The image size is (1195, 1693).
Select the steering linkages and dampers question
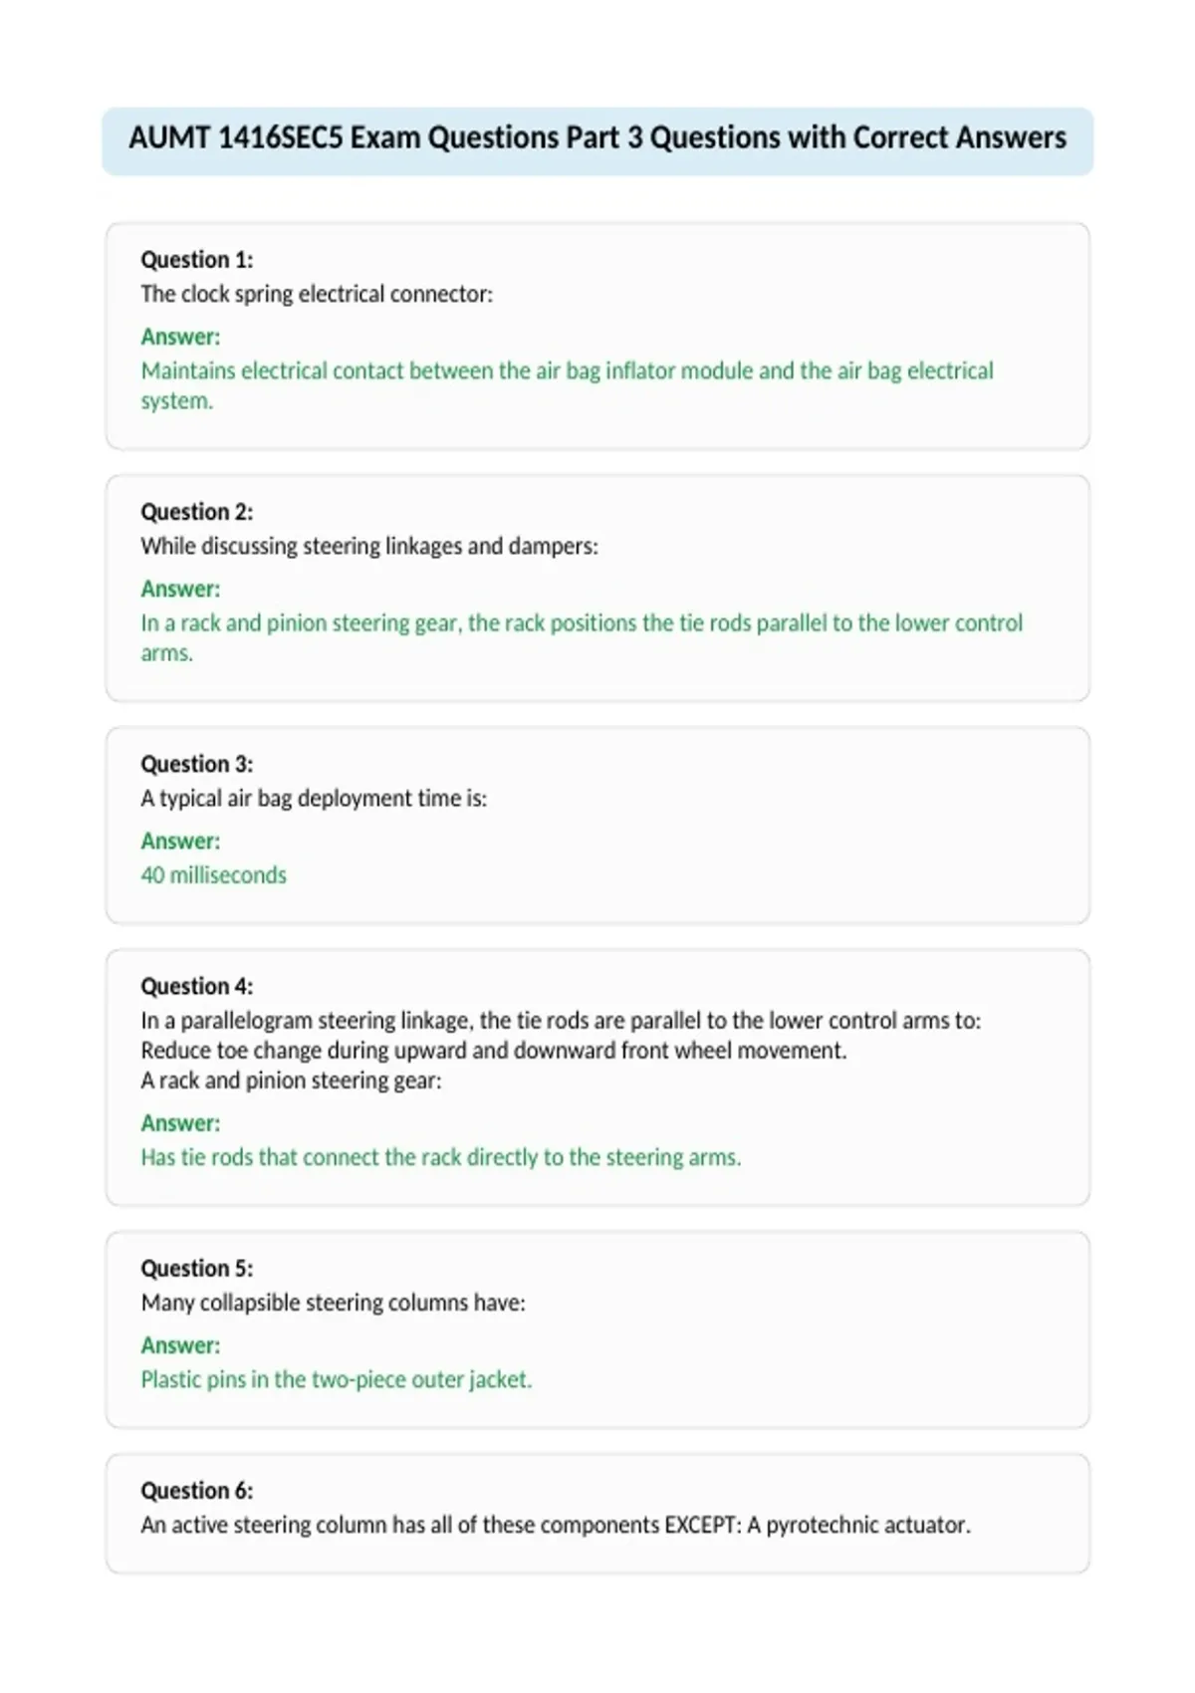coord(369,546)
